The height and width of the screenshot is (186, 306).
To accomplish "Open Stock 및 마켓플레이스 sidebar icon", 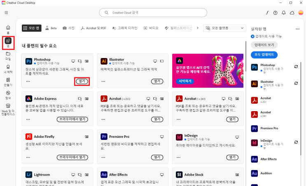I will (x=8, y=110).
